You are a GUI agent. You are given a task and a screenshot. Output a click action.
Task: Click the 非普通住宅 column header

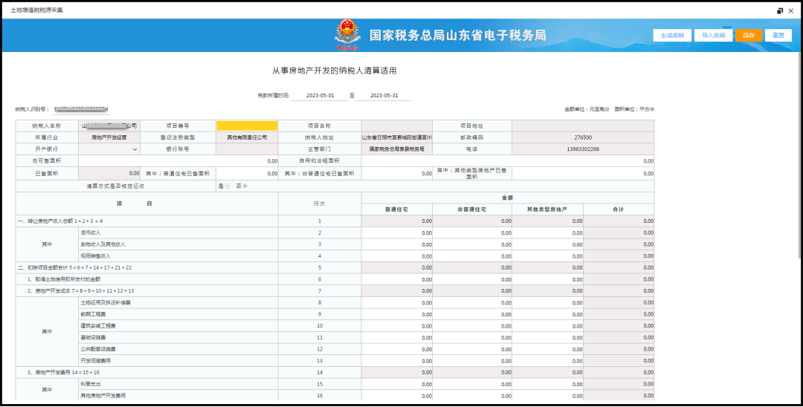[472, 209]
